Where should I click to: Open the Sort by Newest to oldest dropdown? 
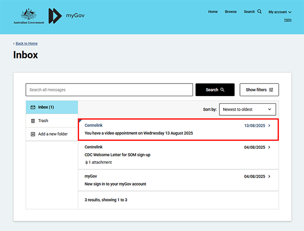click(x=247, y=109)
